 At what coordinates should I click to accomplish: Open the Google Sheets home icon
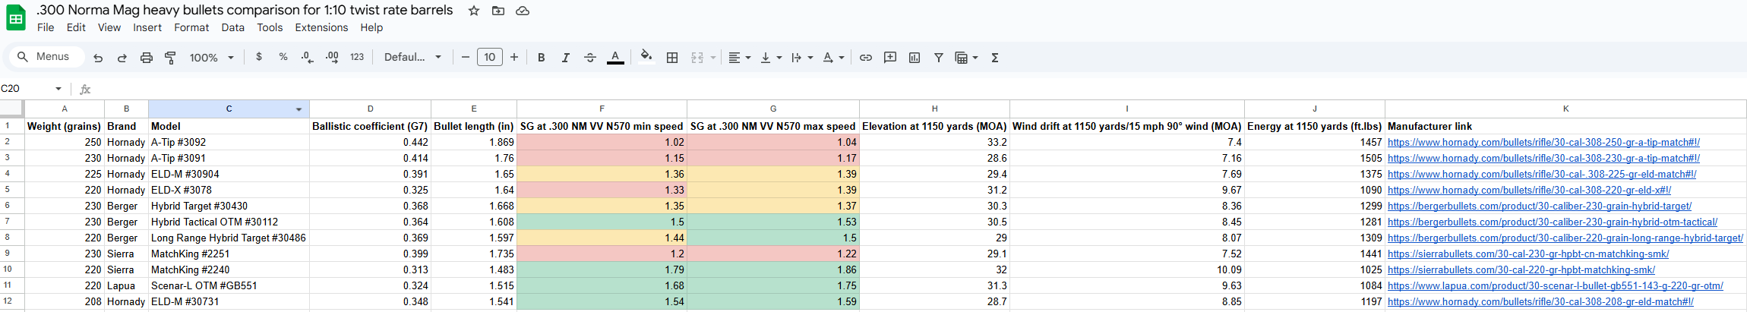click(x=16, y=18)
